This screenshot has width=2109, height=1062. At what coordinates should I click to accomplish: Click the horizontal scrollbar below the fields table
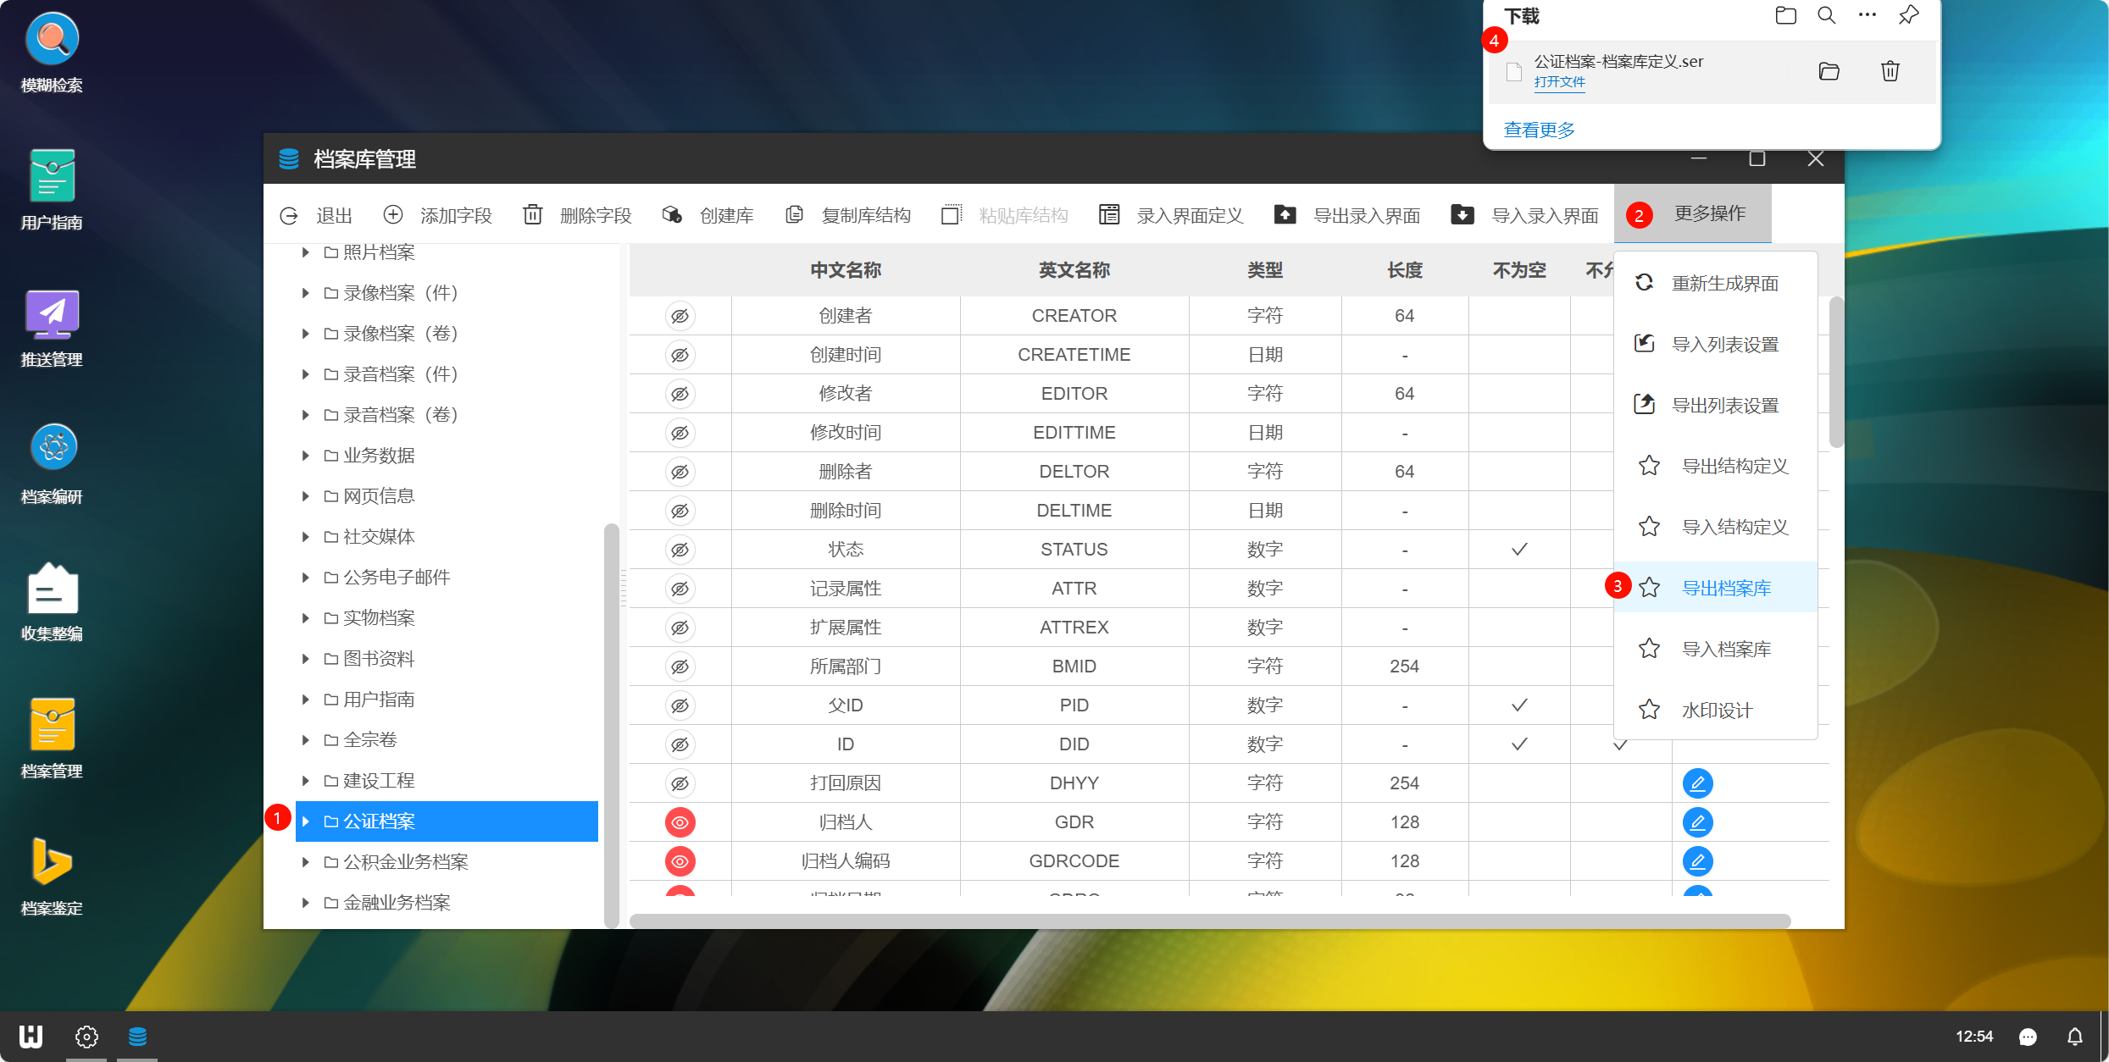click(1209, 921)
